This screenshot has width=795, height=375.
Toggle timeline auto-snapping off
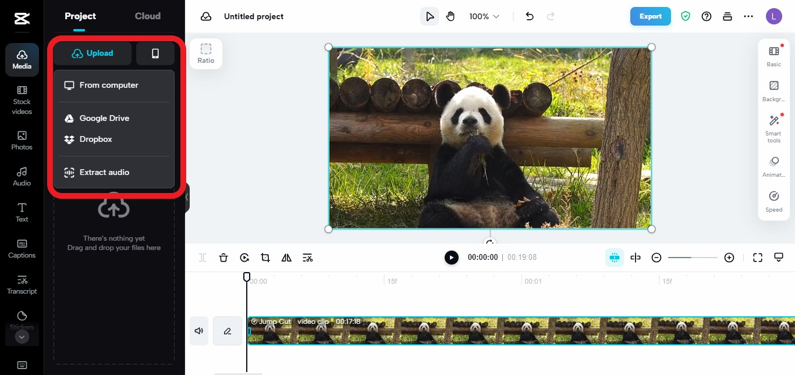[615, 258]
